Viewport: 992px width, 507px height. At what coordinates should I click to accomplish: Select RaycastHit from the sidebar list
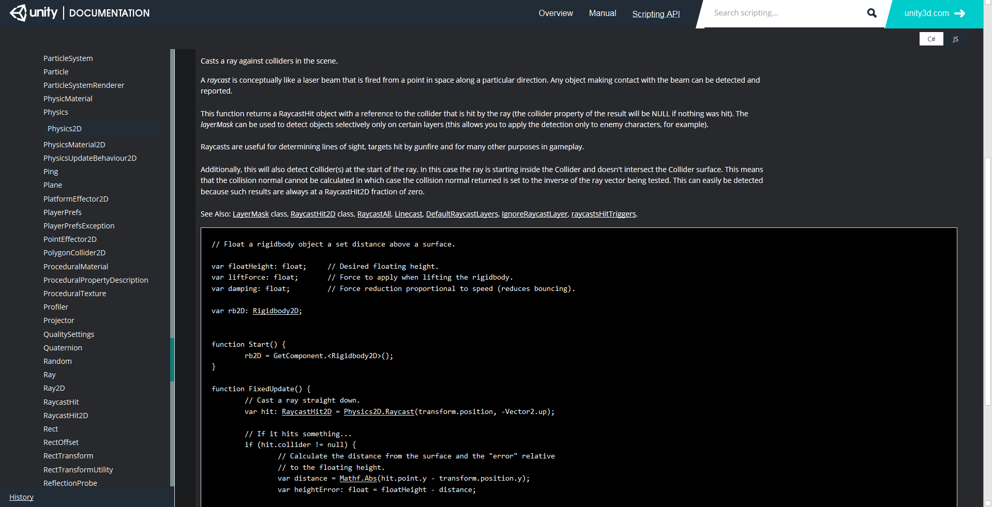coord(61,402)
